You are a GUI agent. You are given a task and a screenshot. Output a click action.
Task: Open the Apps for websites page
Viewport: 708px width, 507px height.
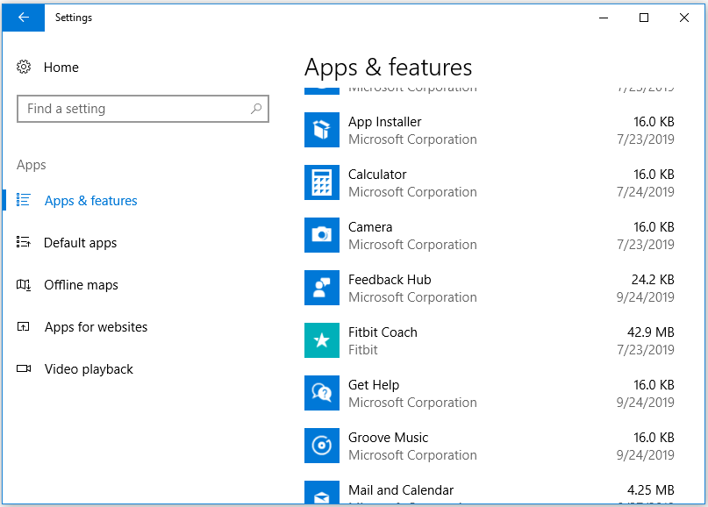pyautogui.click(x=97, y=327)
